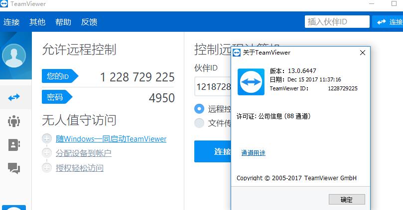Open the 反馈 menu
403x210 pixels.
coord(89,22)
